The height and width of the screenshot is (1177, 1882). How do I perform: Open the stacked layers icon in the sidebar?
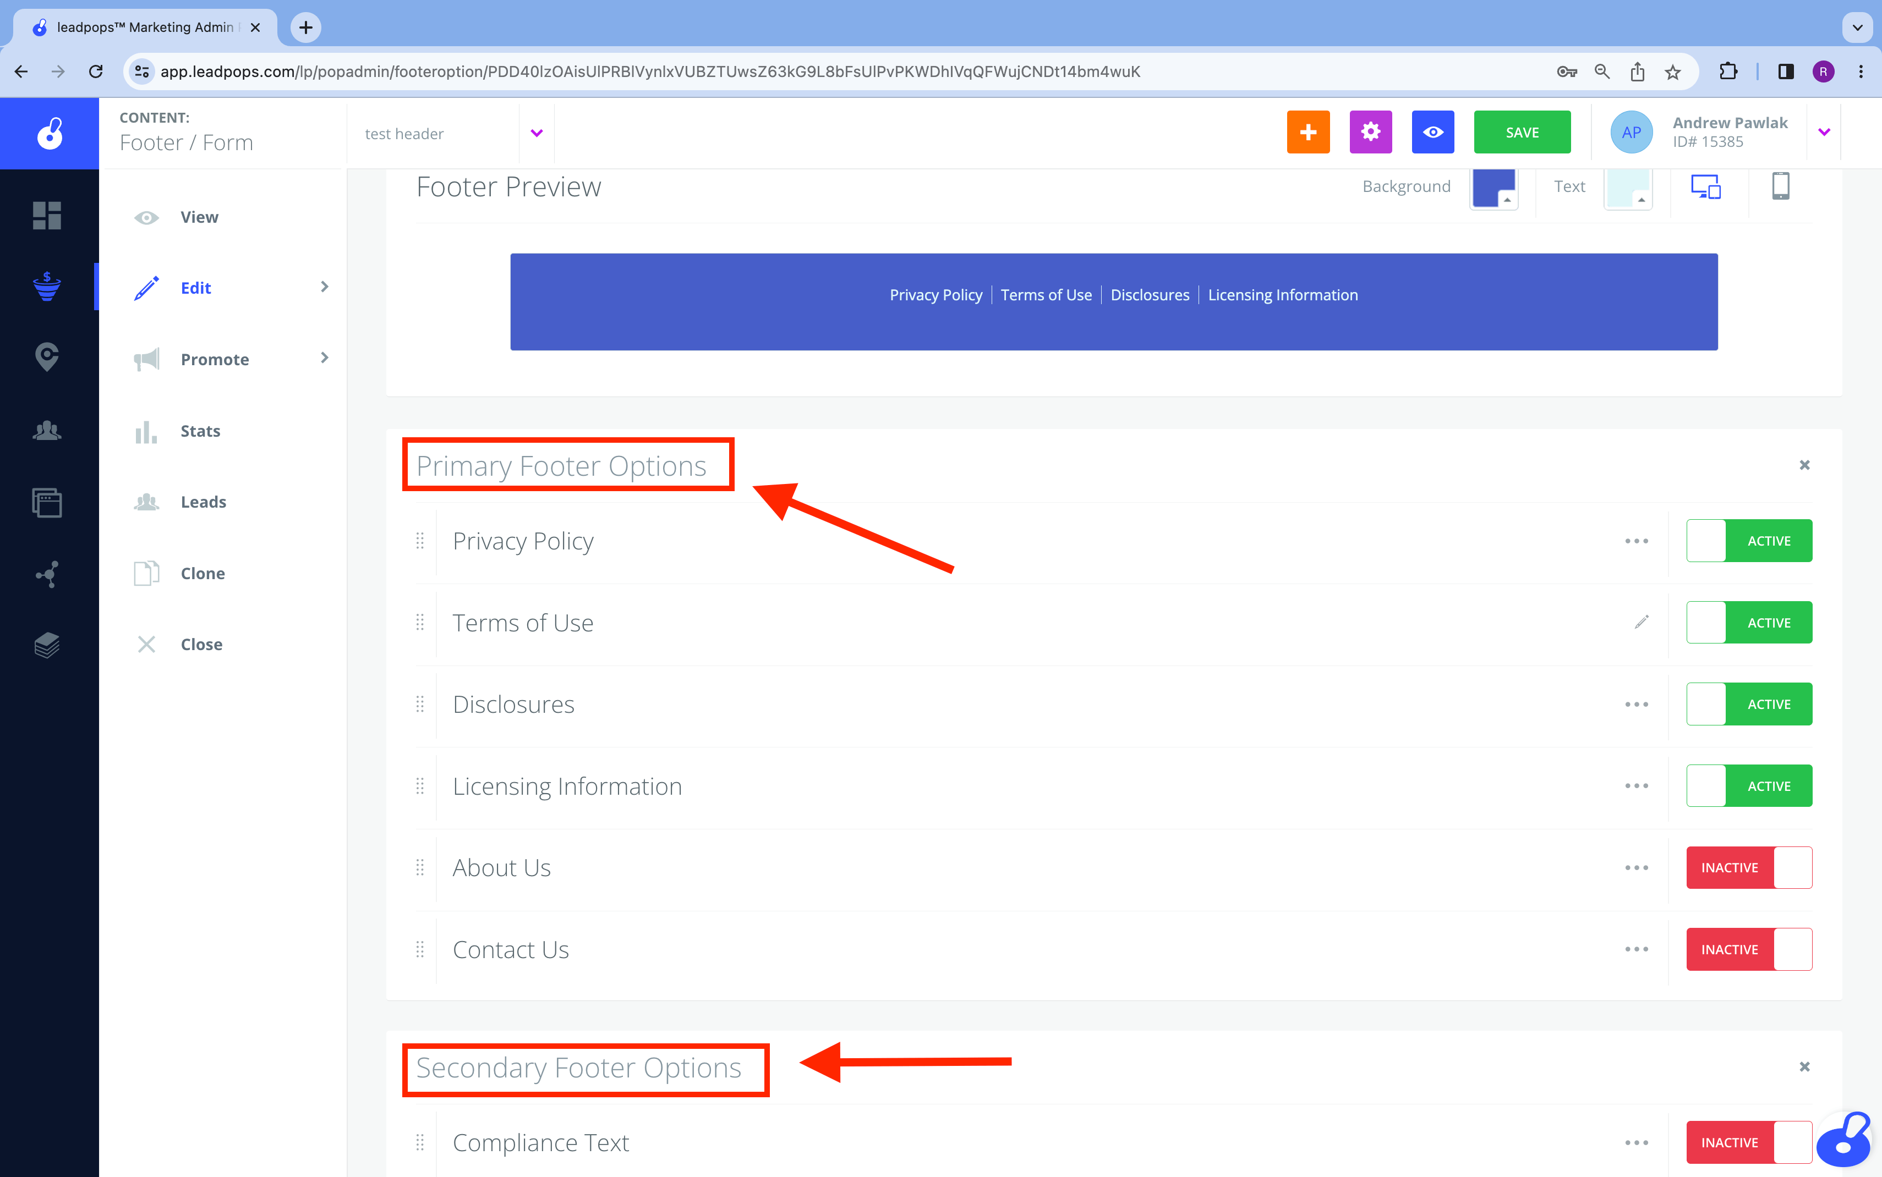click(x=47, y=645)
